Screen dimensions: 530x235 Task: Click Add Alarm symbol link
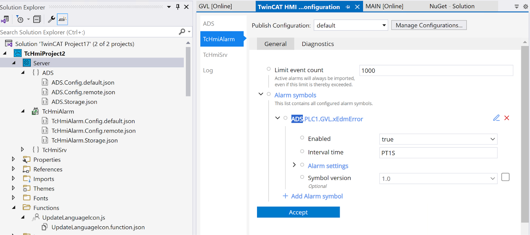pos(313,196)
